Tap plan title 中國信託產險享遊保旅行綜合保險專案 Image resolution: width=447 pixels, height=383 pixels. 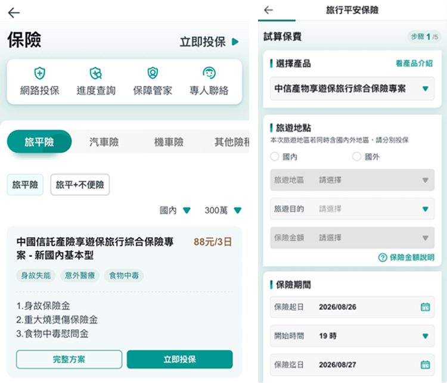click(95, 248)
